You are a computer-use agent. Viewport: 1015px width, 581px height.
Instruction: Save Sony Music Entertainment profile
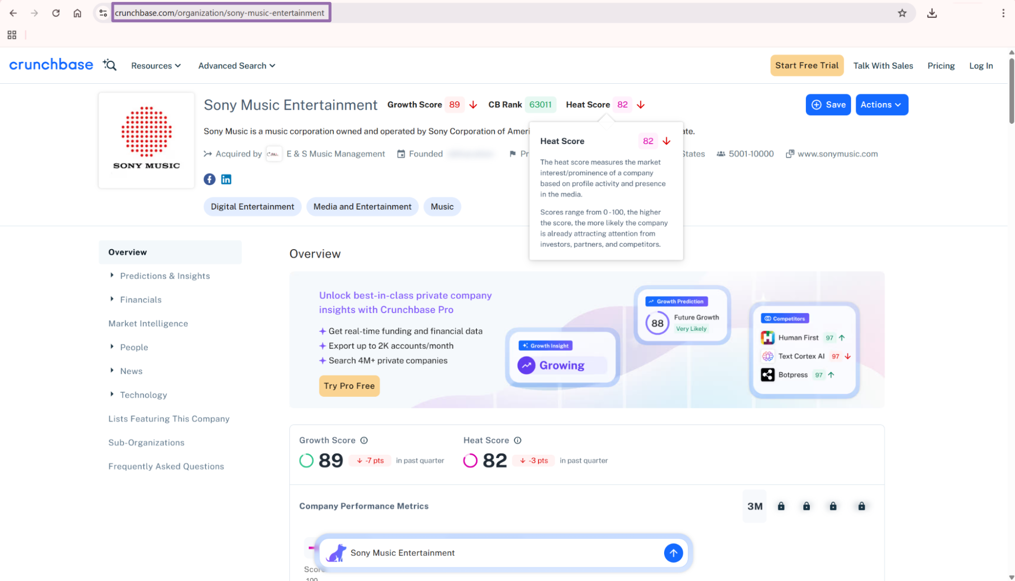pyautogui.click(x=828, y=105)
